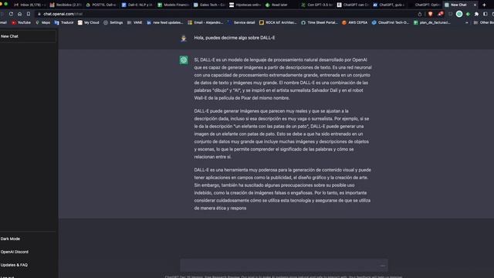Switch to the Recibidos mail tab
Viewport: 494px width, 278px height.
click(66, 5)
